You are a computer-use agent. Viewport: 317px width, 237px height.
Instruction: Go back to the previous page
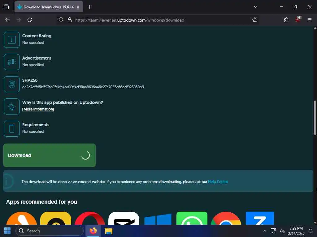[x=7, y=20]
